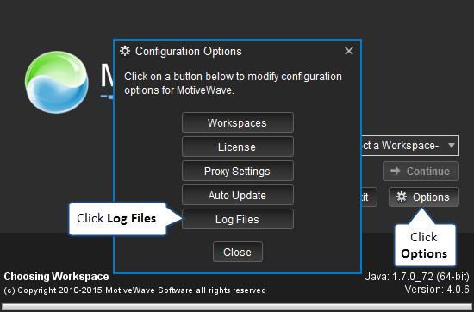Close the Configuration Options dialog via Close button
474x312 pixels.
point(238,252)
